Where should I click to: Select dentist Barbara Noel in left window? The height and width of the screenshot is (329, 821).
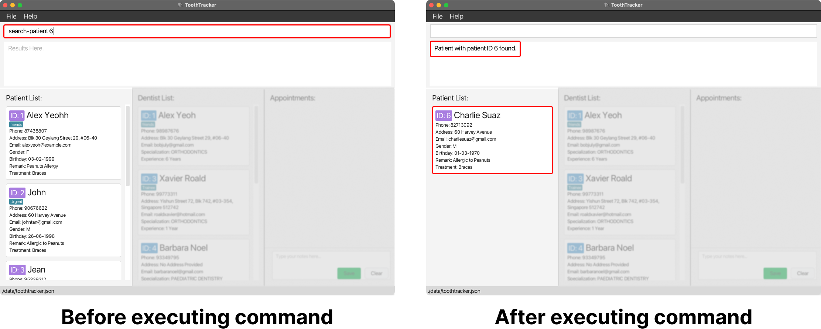184,248
